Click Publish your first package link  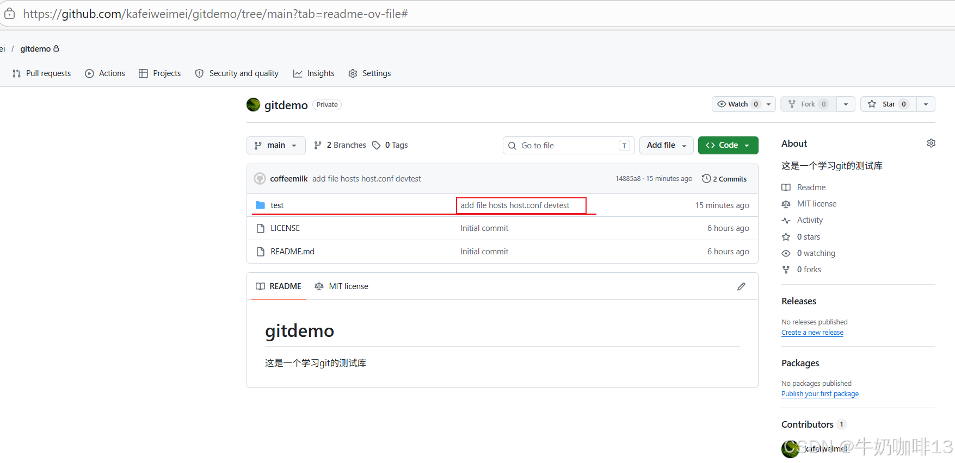point(820,394)
